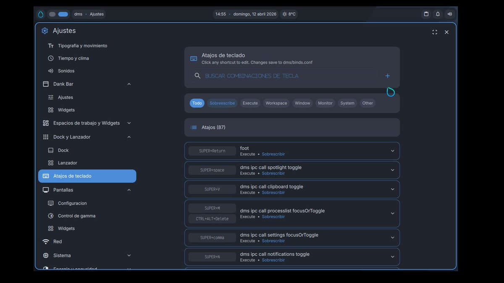Viewport: 504px width, 283px height.
Task: Expand the foot shortcut row
Action: 393,151
